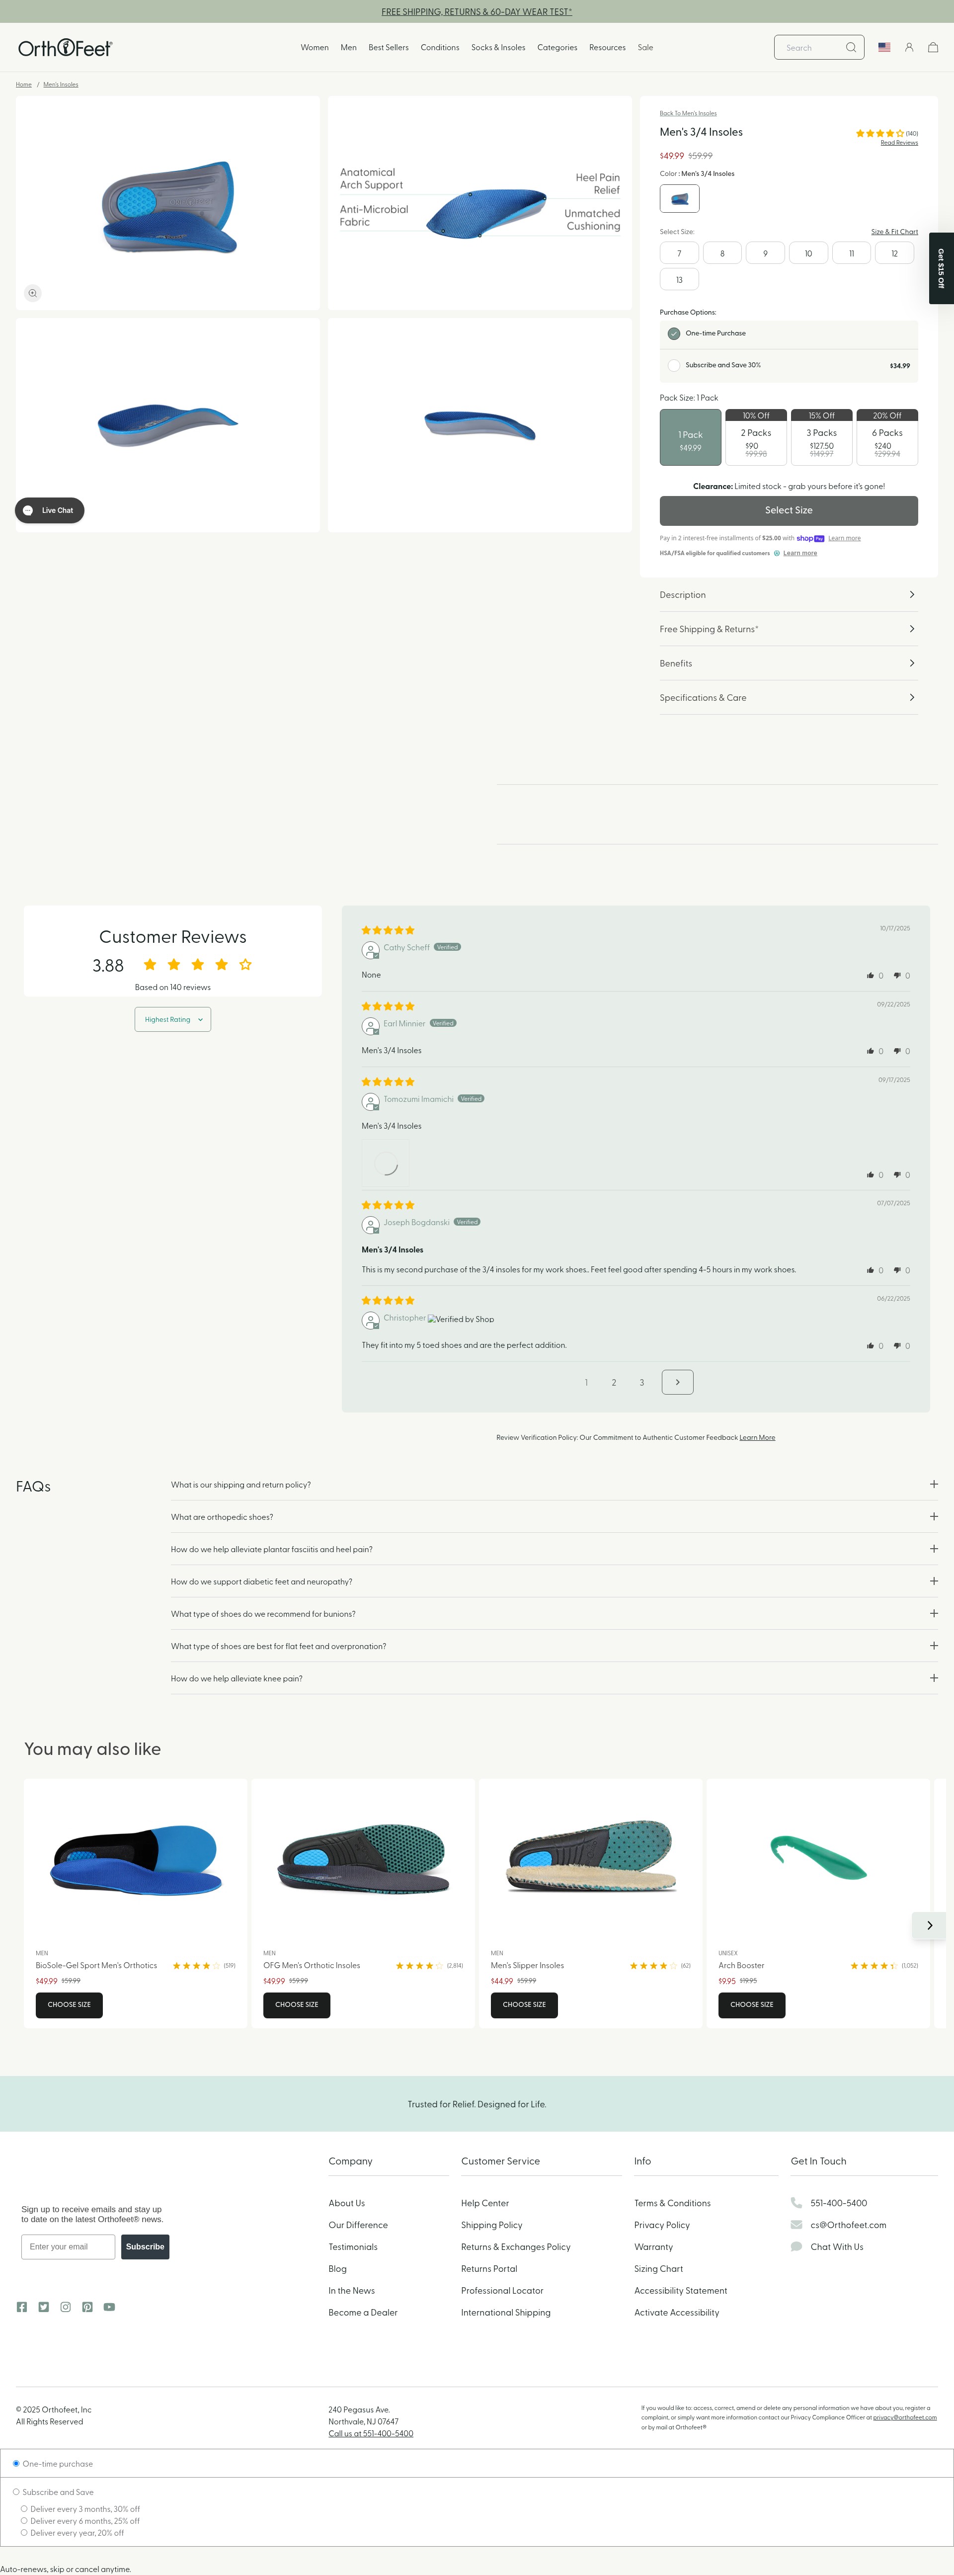Go to next reviews page arrow
Image resolution: width=954 pixels, height=2575 pixels.
[677, 1382]
